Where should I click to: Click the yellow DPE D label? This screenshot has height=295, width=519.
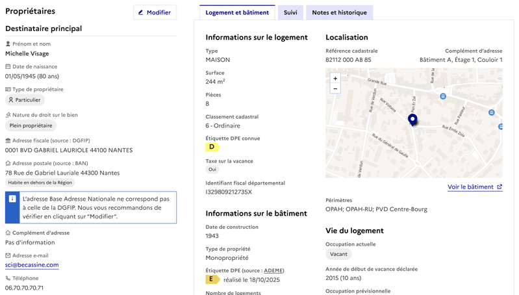pyautogui.click(x=212, y=147)
